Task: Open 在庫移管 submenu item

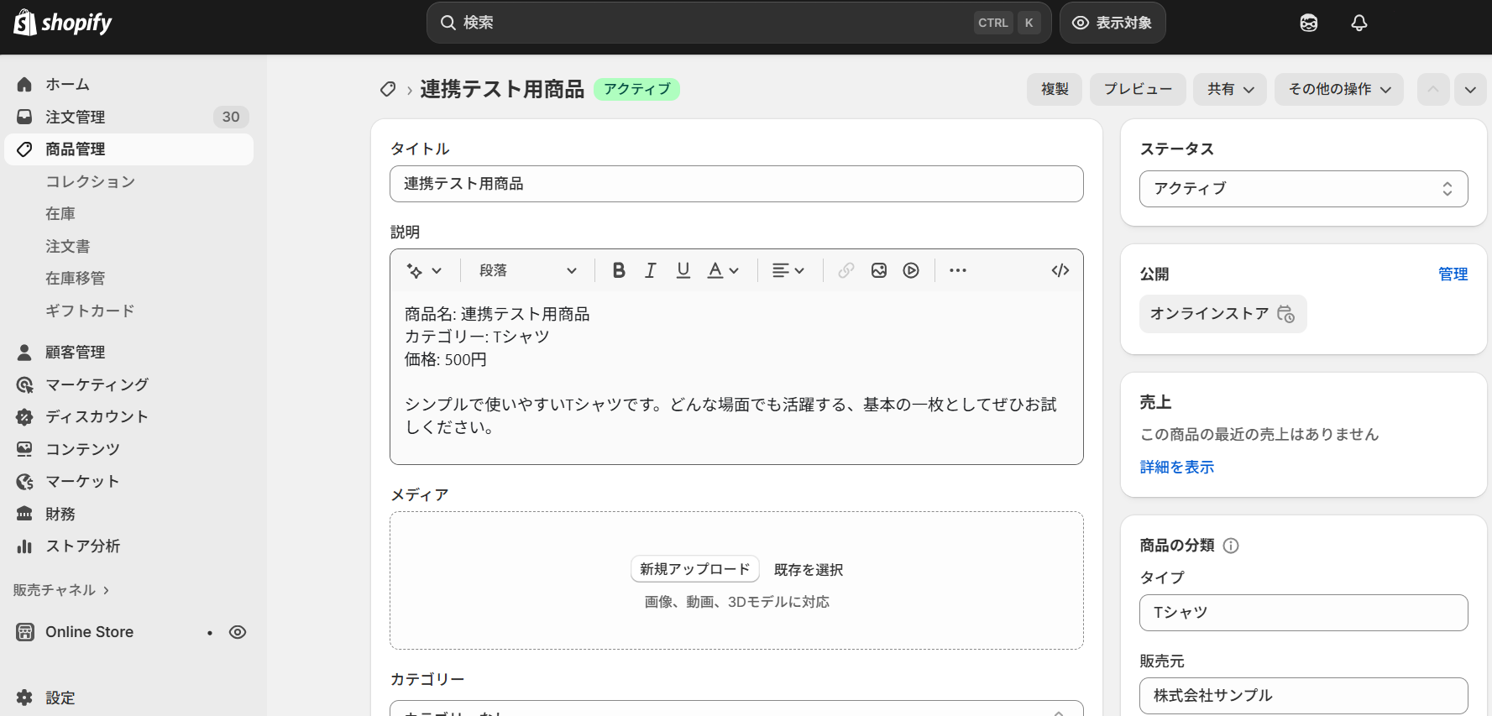Action: pos(76,278)
